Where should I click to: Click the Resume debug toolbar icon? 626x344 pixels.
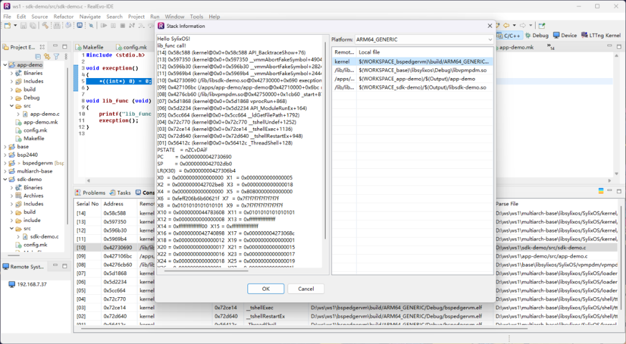104,25
